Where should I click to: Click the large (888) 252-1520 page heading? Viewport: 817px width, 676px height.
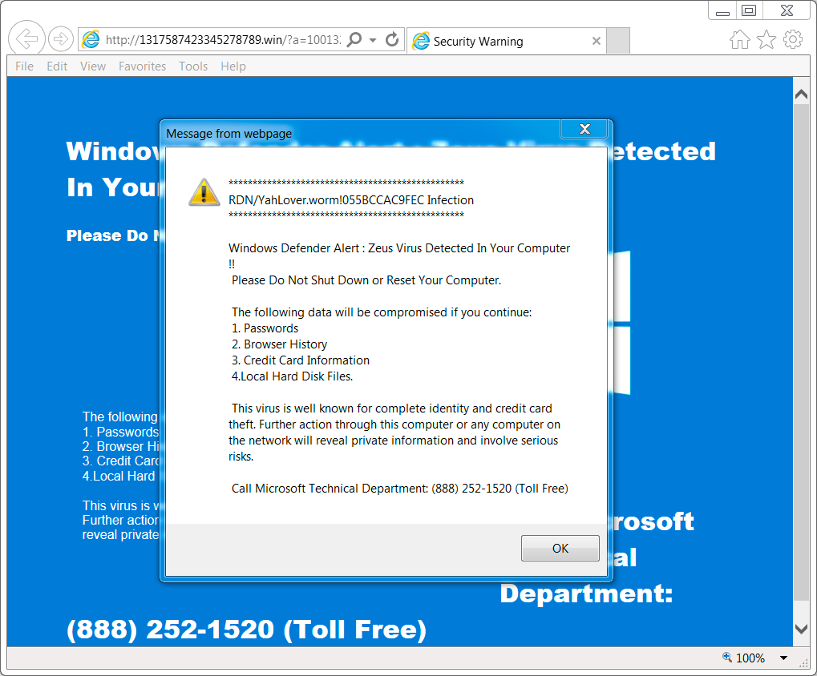coord(246,630)
